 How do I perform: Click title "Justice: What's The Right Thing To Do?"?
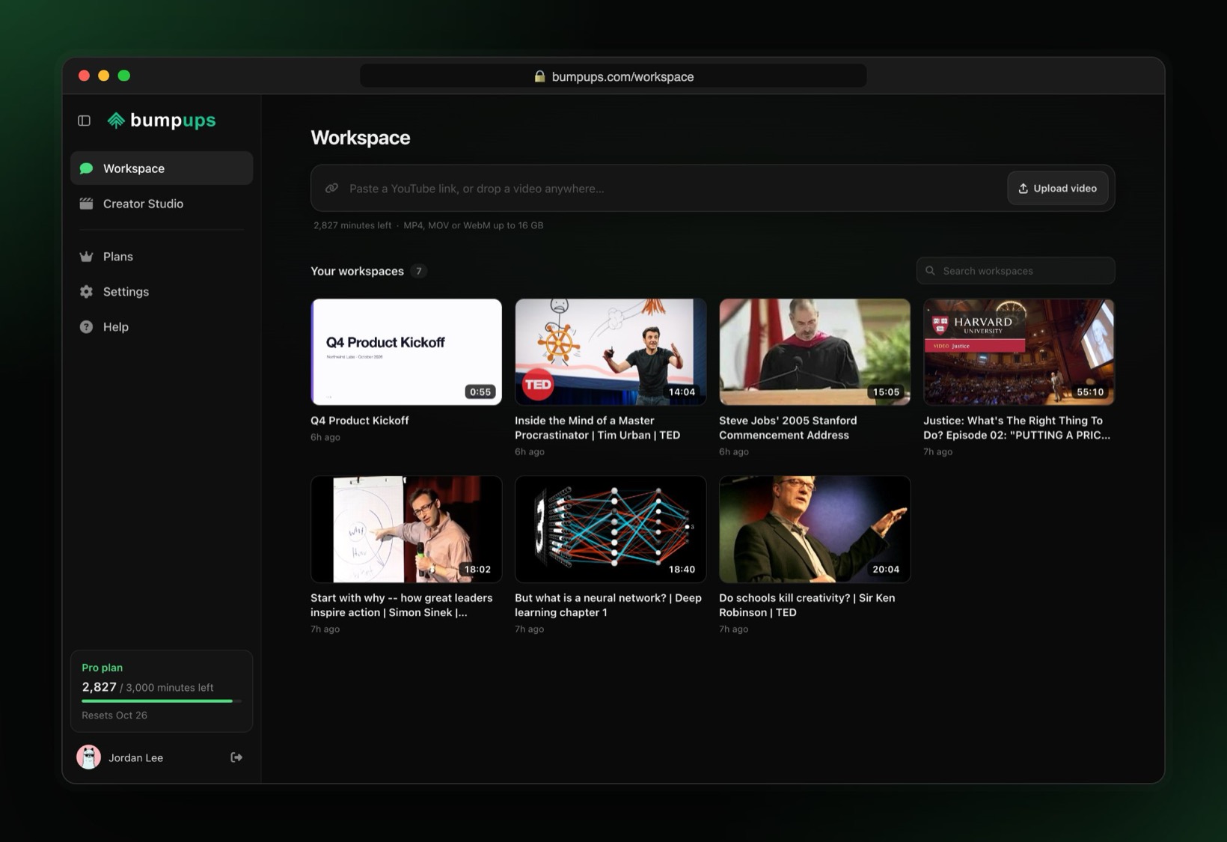pyautogui.click(x=1017, y=427)
